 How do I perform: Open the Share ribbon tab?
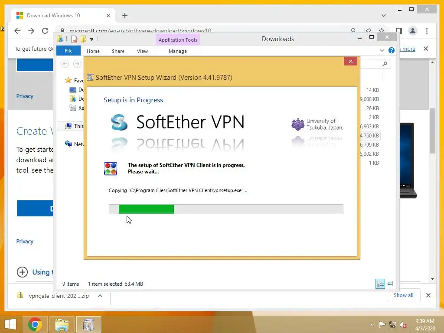pyautogui.click(x=118, y=51)
